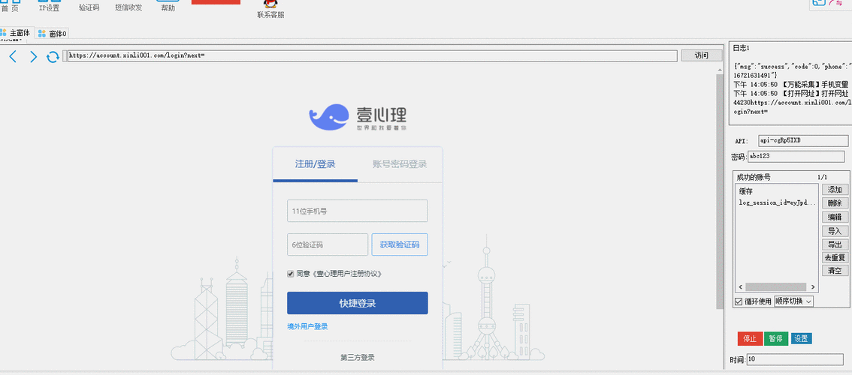Click the grip left of the address bar

point(65,55)
